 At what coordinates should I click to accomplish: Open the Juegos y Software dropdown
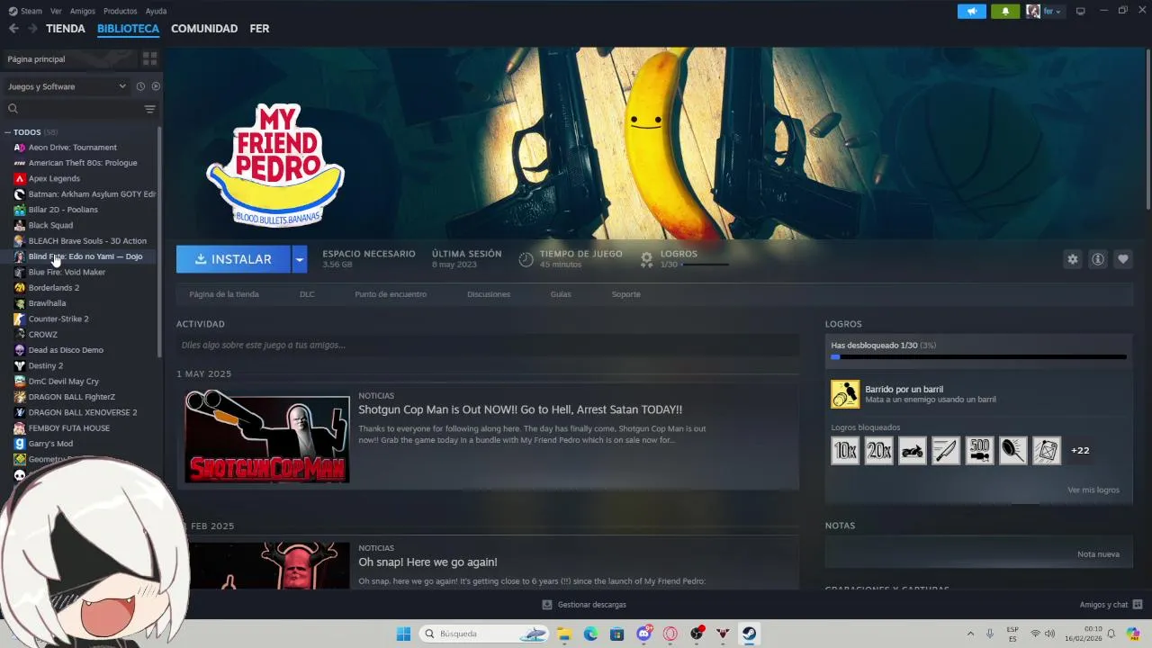[x=67, y=86]
